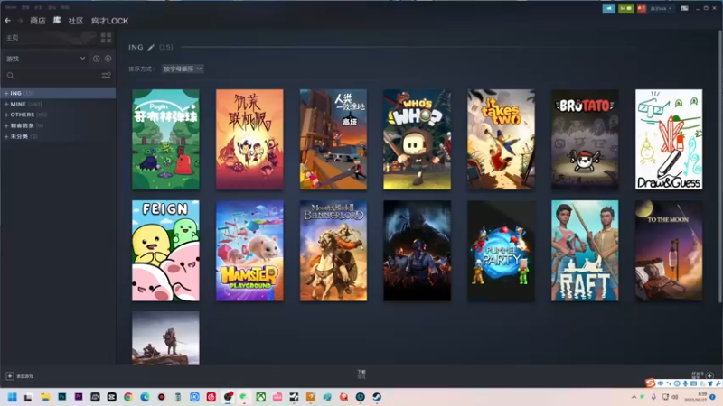
Task: Open the dark game cover beside Bannerlord
Action: (x=418, y=251)
